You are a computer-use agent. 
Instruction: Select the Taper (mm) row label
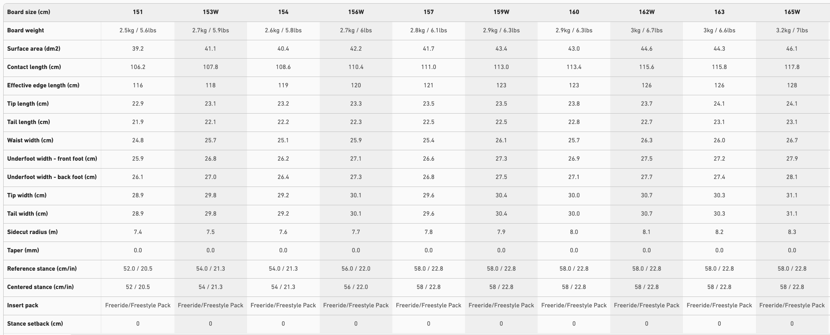point(23,250)
